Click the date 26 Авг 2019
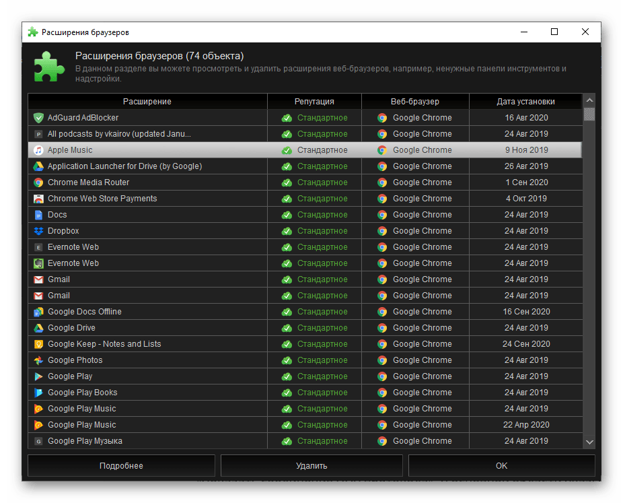The image size is (623, 503). [x=526, y=166]
